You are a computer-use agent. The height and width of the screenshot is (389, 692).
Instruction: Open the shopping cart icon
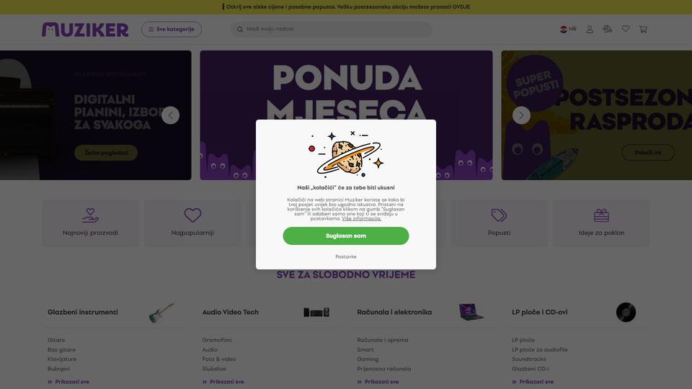643,29
